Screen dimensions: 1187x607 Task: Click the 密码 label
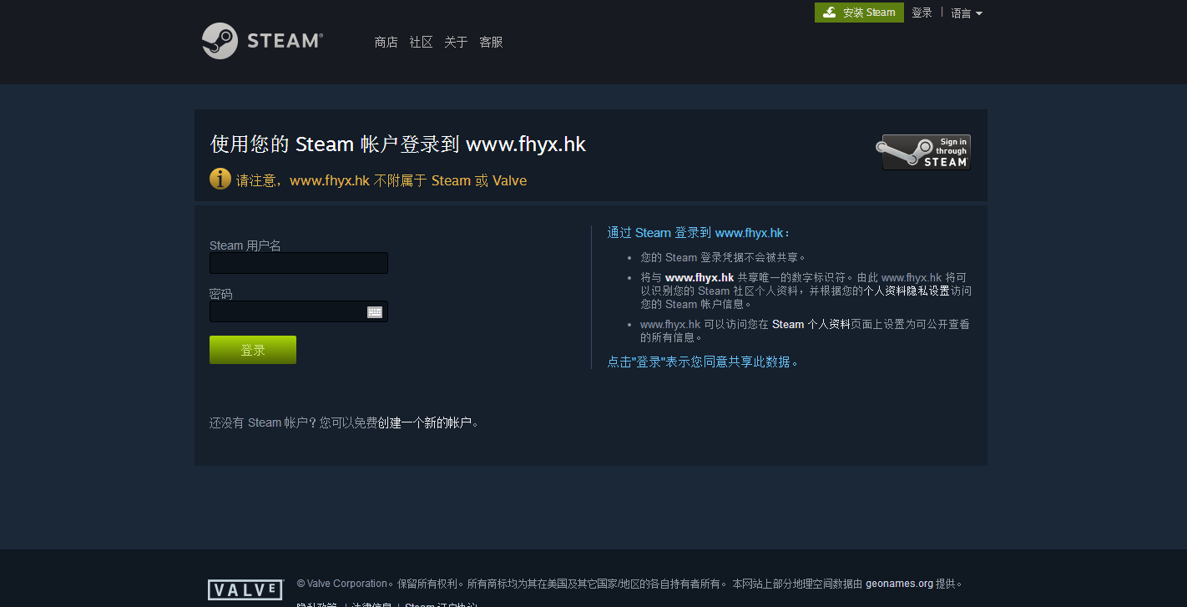click(221, 294)
